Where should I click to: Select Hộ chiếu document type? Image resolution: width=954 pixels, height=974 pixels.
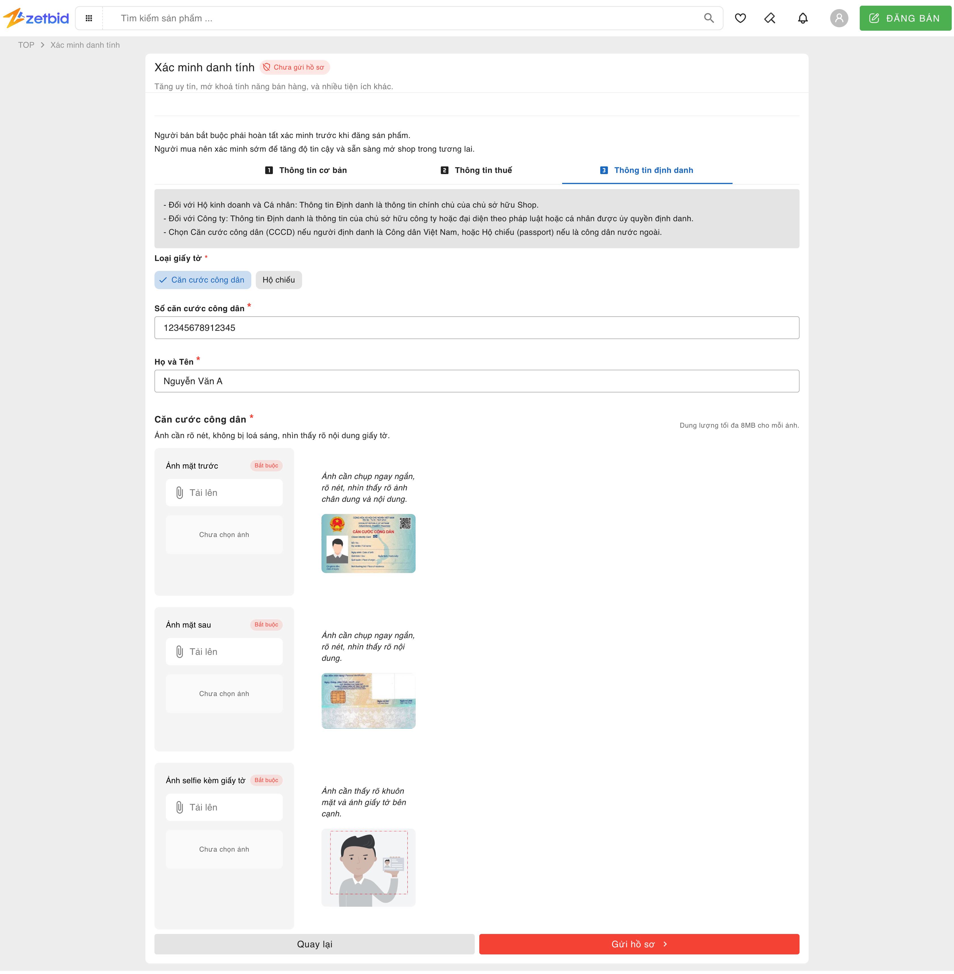[x=279, y=280]
